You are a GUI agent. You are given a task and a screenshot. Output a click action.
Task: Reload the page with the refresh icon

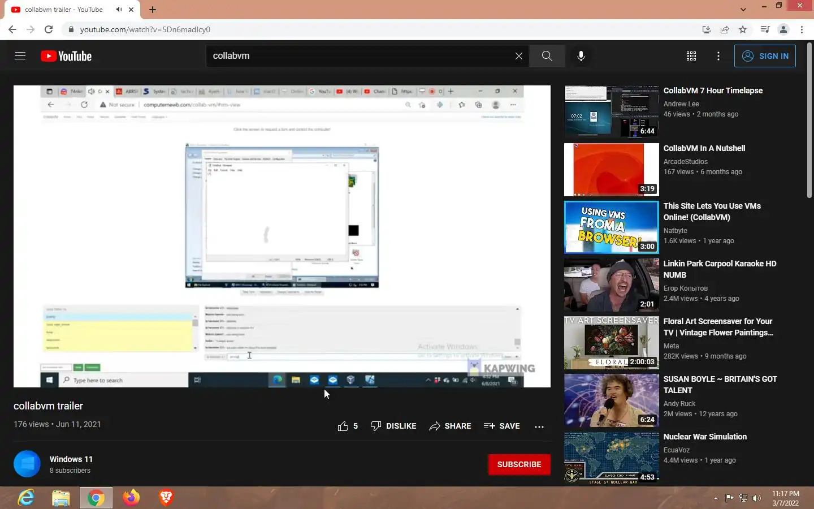[49, 29]
